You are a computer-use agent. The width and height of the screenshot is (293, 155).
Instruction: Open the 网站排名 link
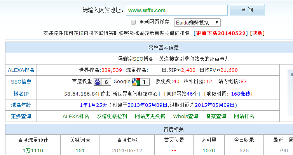pyautogui.click(x=244, y=116)
